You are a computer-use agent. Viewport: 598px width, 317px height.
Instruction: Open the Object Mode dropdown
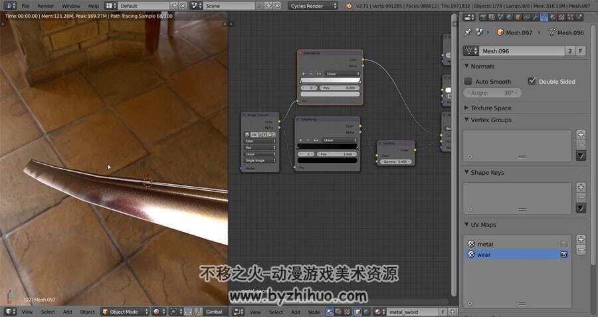(x=125, y=312)
